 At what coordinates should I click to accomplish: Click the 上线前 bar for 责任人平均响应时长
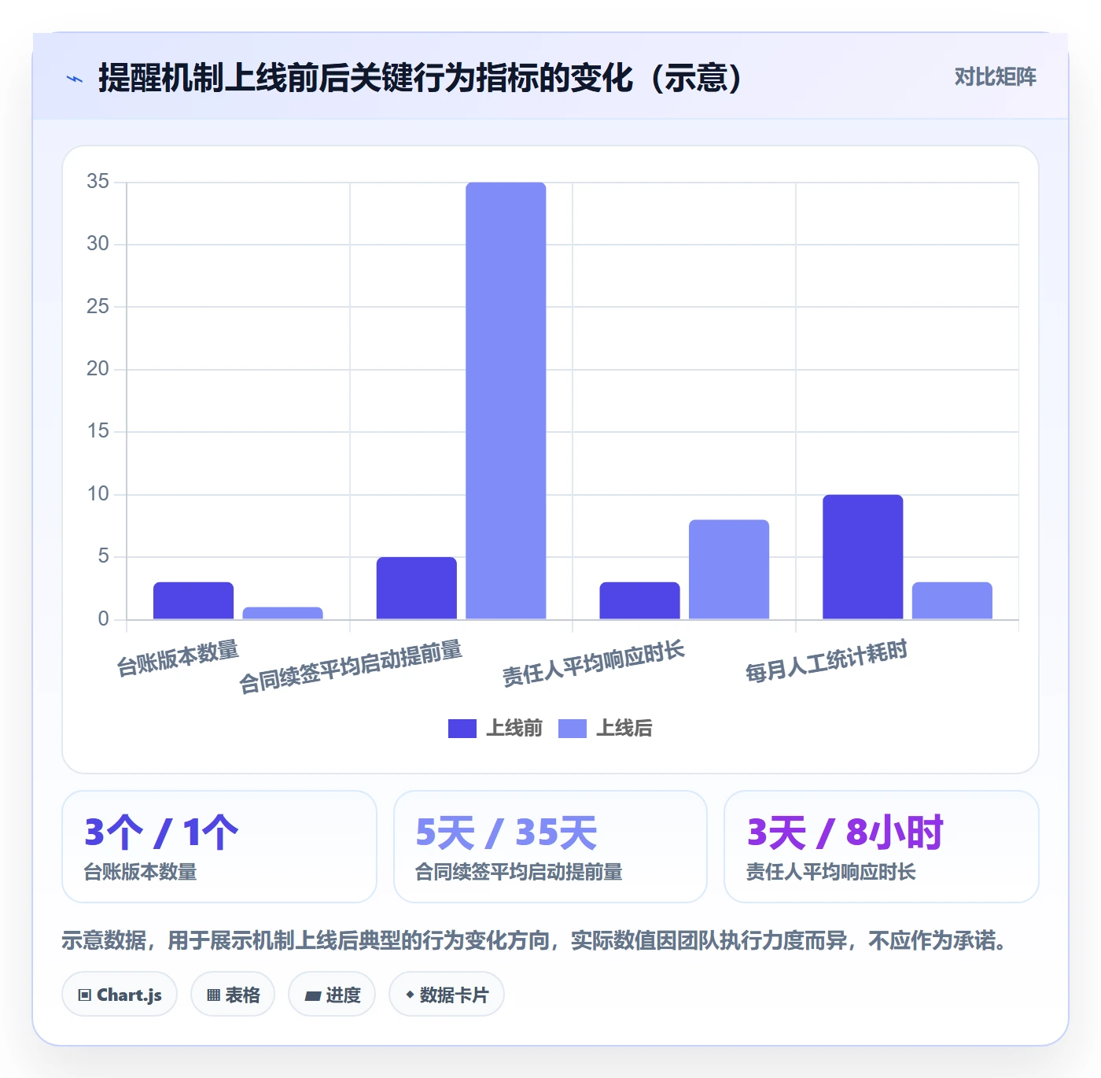pos(640,600)
